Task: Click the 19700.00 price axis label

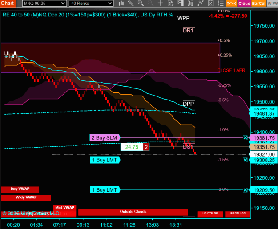Action: [264, 41]
